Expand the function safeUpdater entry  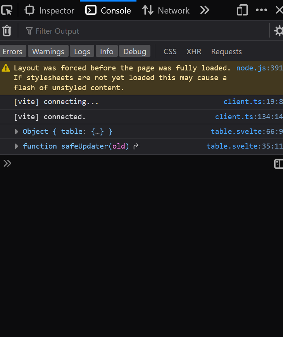[x=17, y=146]
